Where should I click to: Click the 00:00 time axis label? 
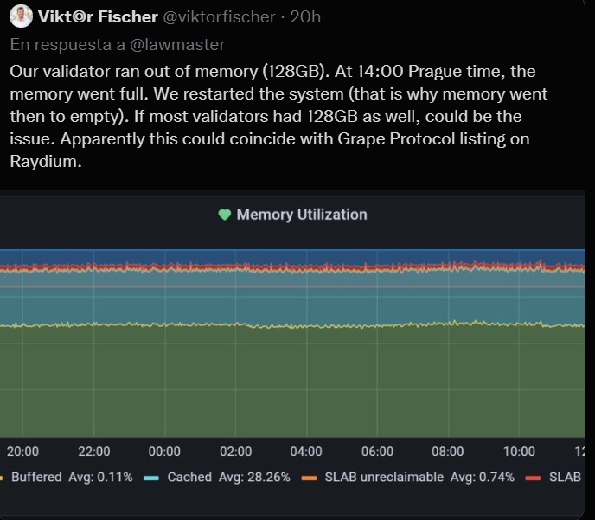(164, 452)
